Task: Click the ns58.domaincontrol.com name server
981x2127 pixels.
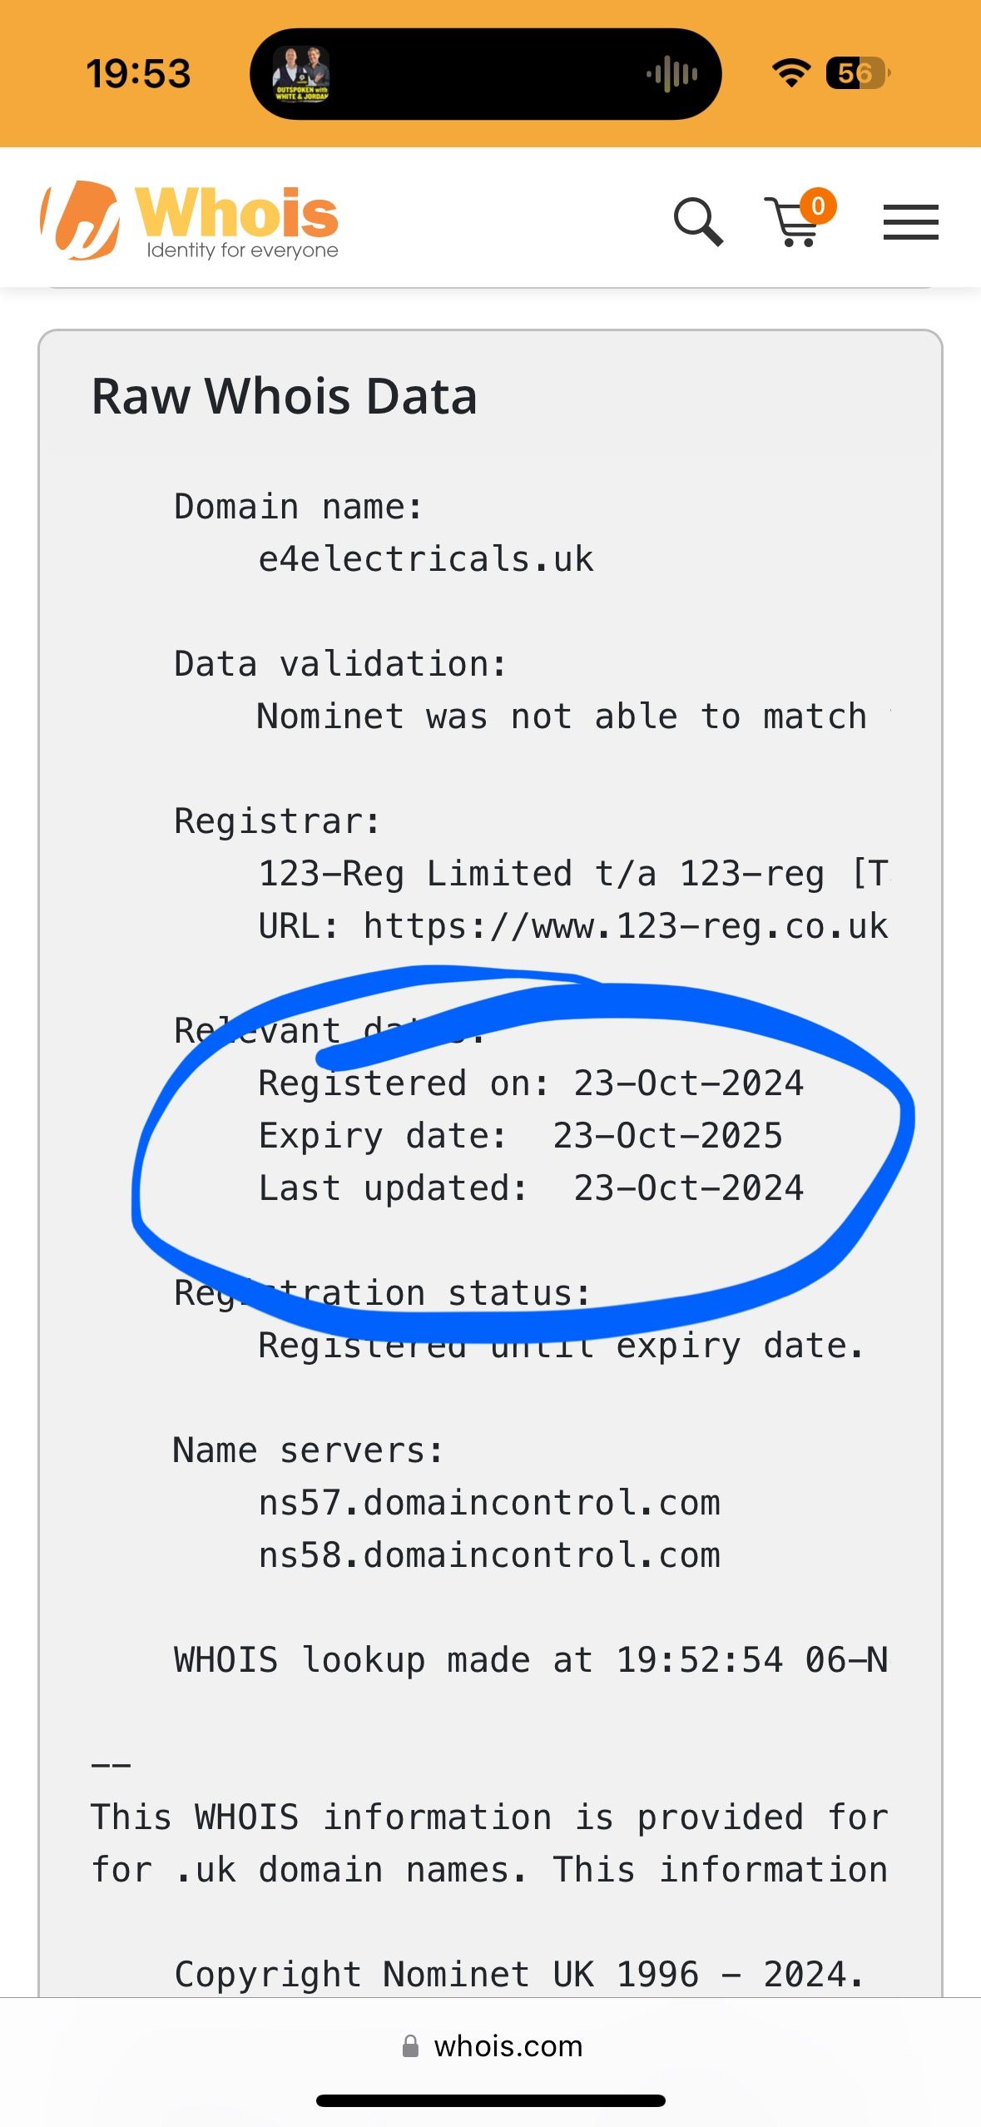Action: point(489,1555)
